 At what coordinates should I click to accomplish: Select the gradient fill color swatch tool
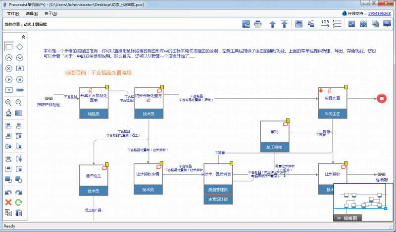pos(19,113)
